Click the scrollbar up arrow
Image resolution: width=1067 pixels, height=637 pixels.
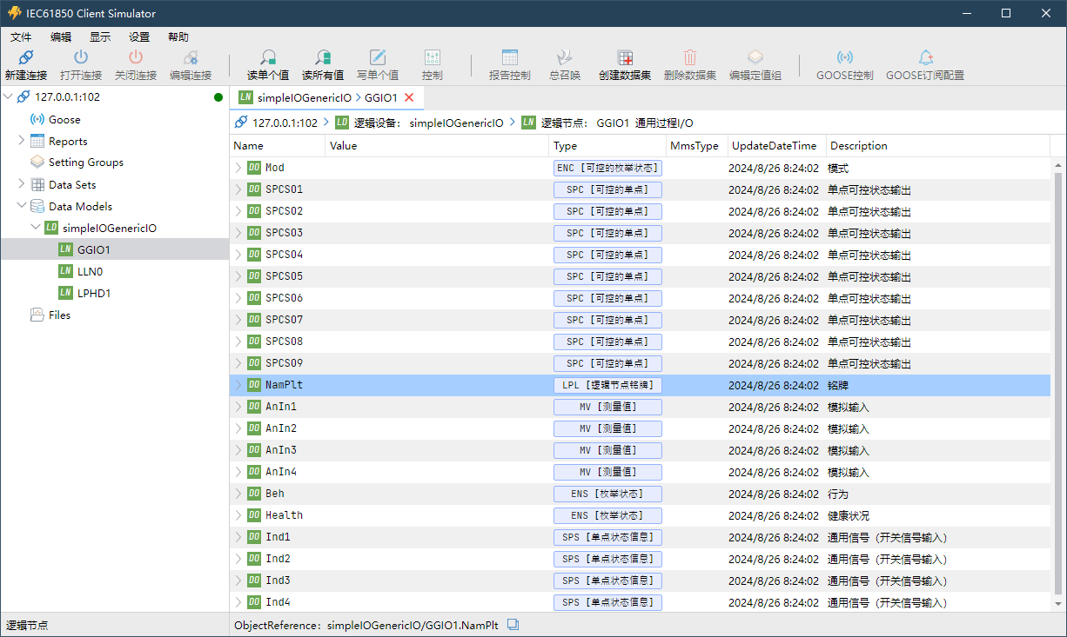pos(1058,164)
